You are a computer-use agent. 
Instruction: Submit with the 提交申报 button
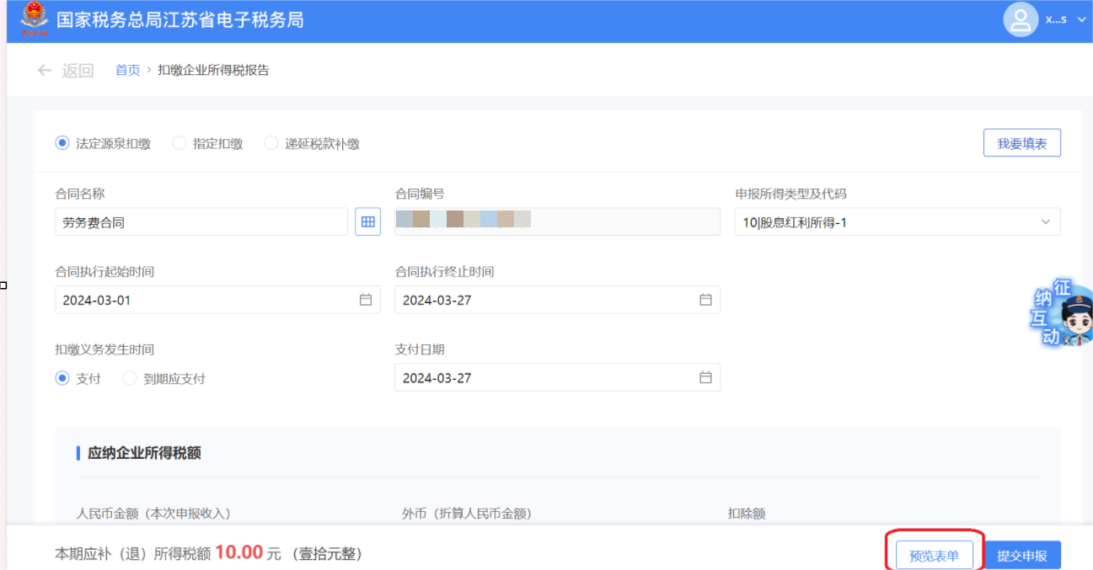click(1021, 556)
